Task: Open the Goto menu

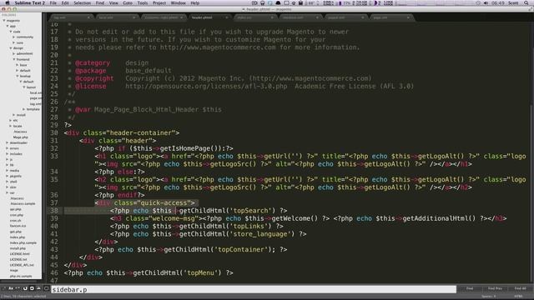Action: click(x=128, y=2)
